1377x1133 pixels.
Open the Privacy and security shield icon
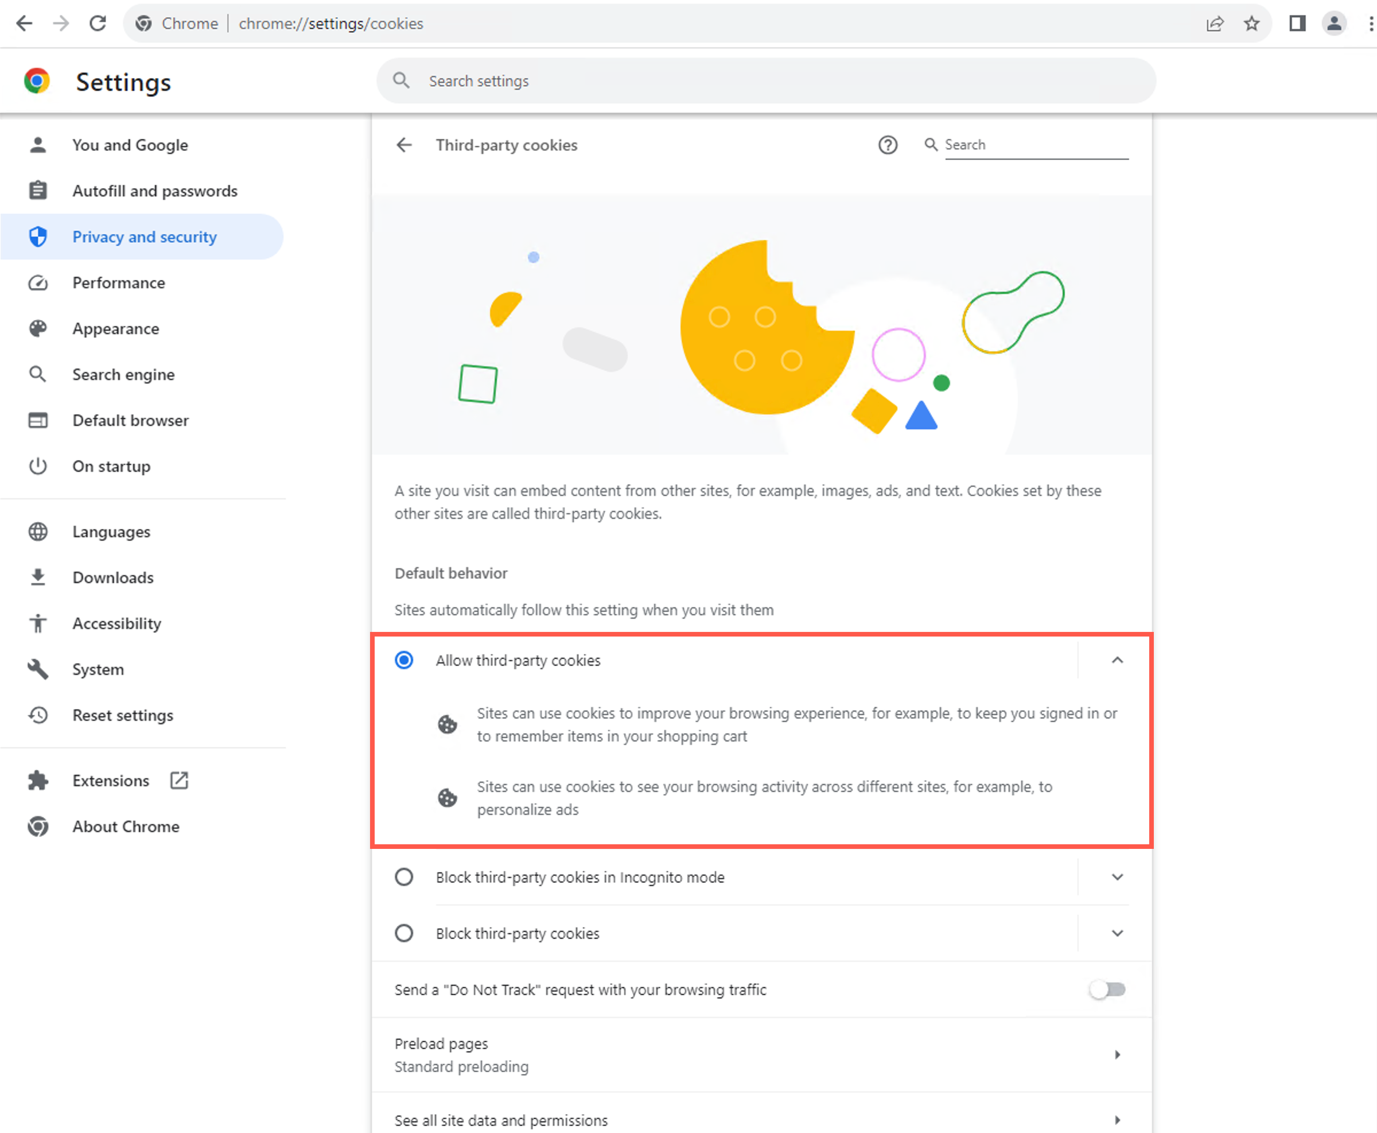(x=38, y=237)
